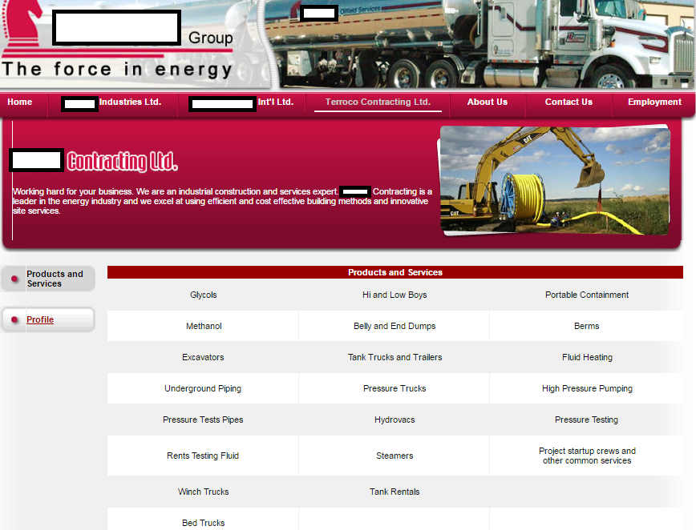This screenshot has width=696, height=530.
Task: Select the Pressure Testing cell
Action: click(x=587, y=420)
